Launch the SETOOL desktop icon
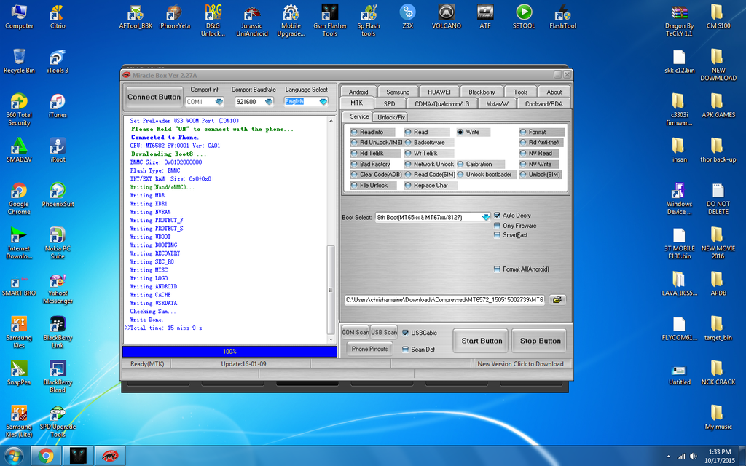746x466 pixels. tap(524, 17)
